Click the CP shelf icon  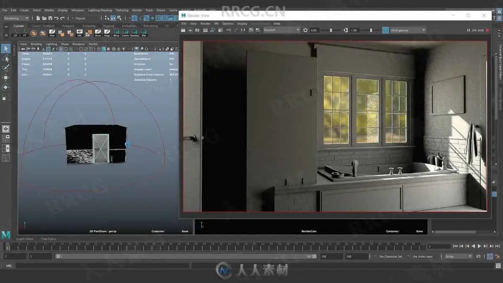tap(16, 33)
